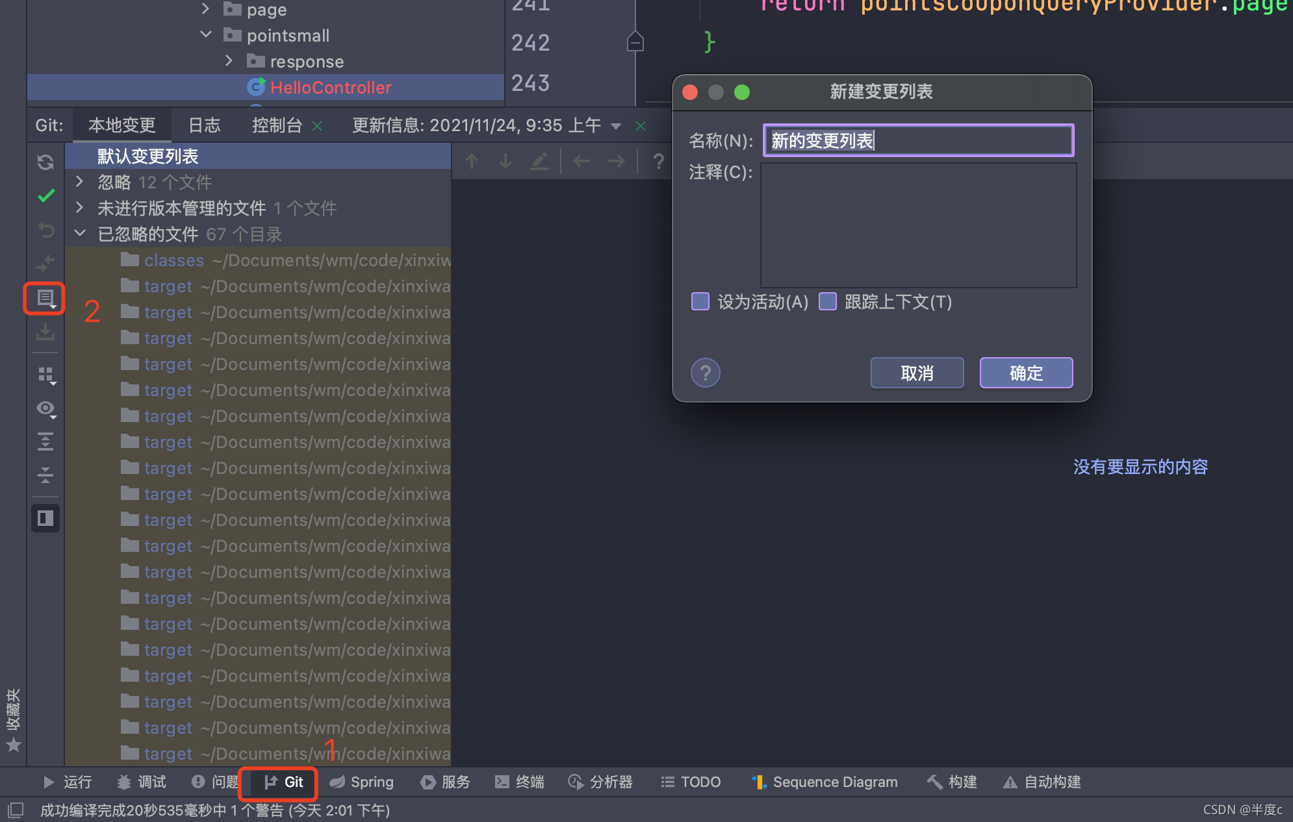Click the green Commit checkmark icon
The image size is (1293, 822).
pyautogui.click(x=45, y=195)
